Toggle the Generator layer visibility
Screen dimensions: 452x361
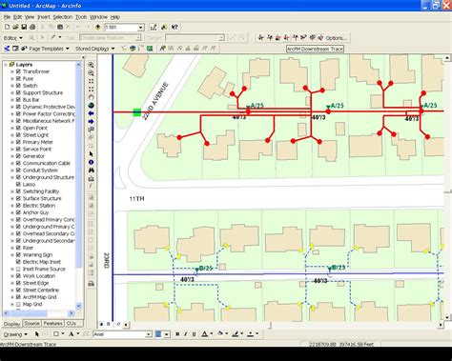pyautogui.click(x=18, y=156)
